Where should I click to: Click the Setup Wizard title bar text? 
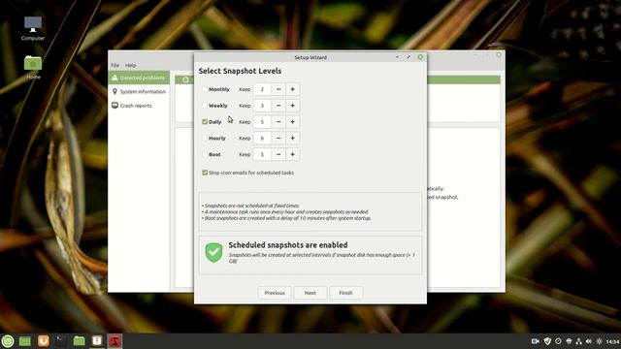pos(310,57)
